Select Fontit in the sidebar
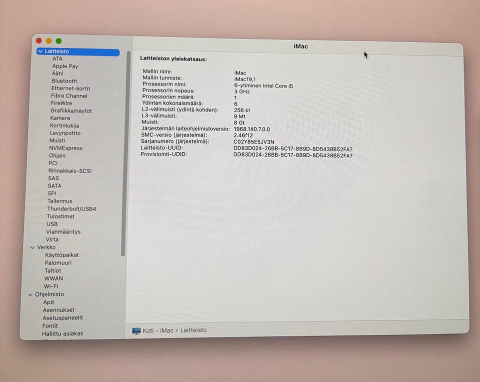The width and height of the screenshot is (480, 382). 50,326
